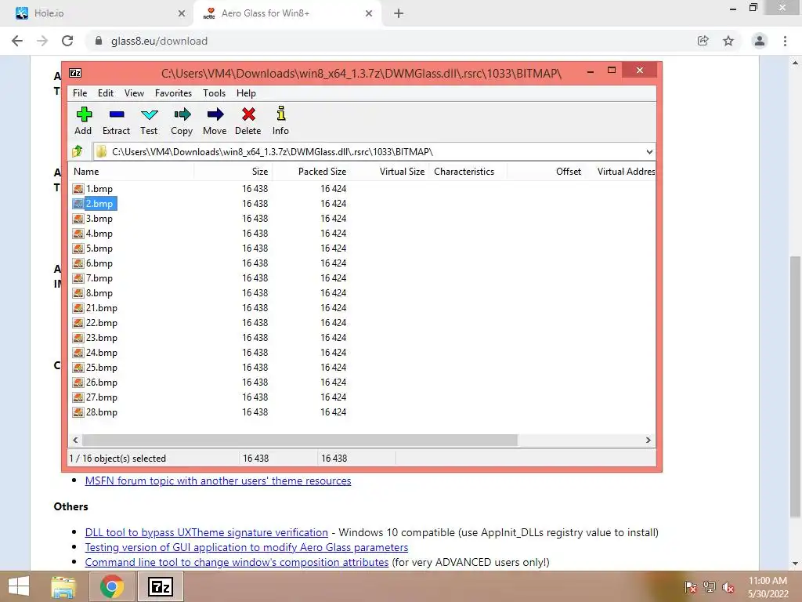The height and width of the screenshot is (602, 802).
Task: Open MSFN forum topic link
Action: click(x=218, y=481)
